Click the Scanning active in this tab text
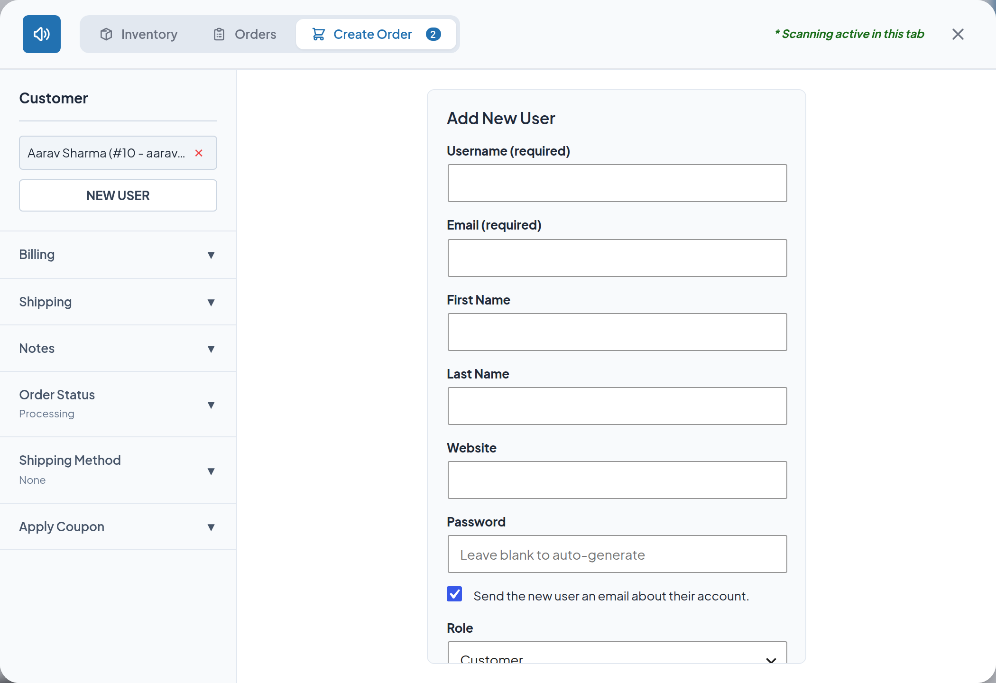 point(849,34)
